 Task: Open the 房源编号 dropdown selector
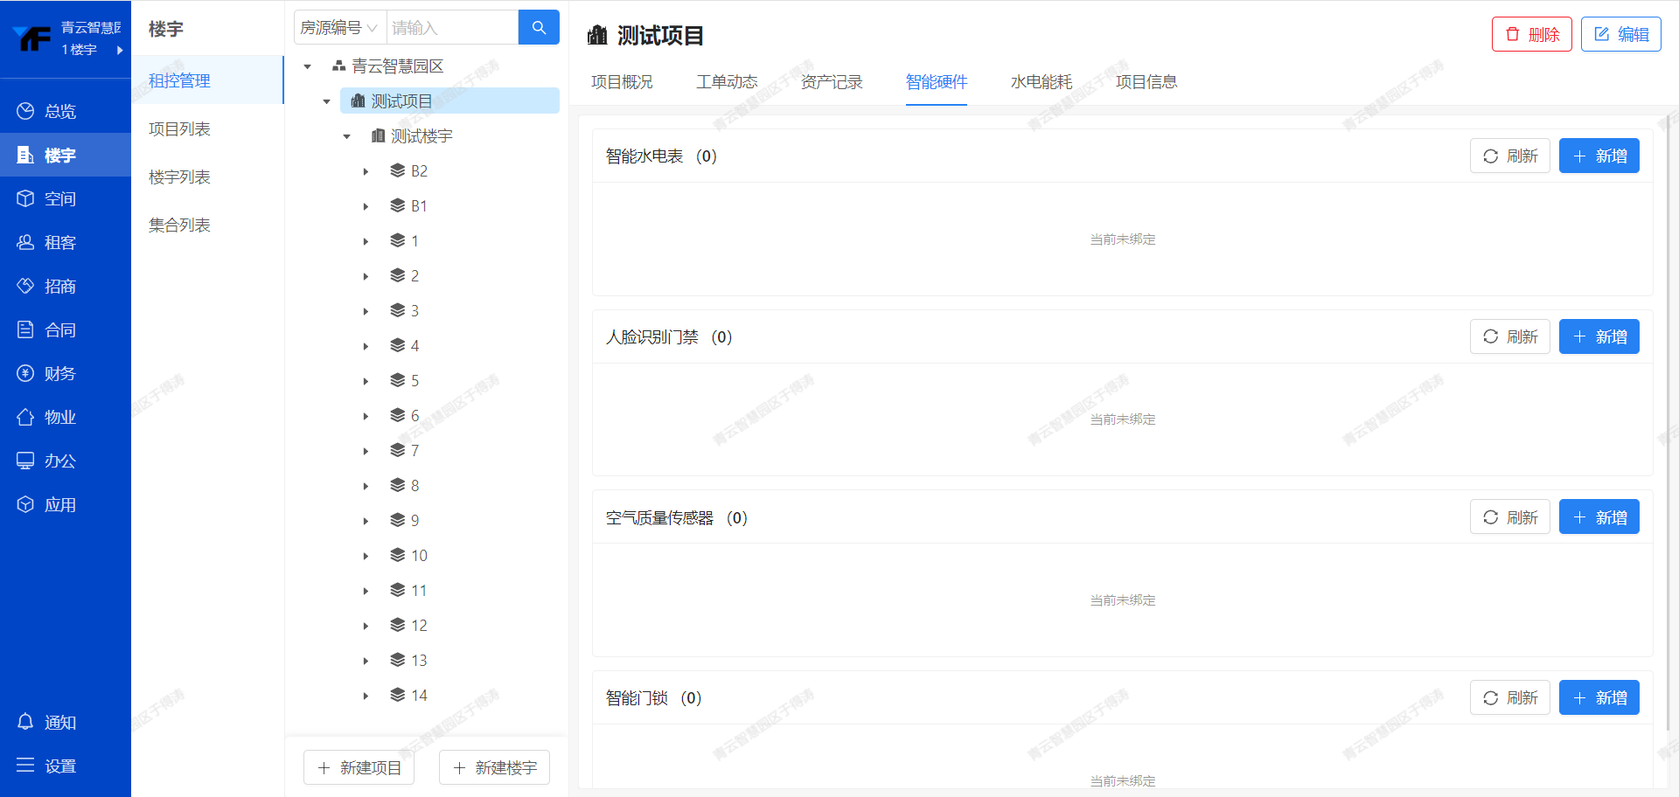click(x=339, y=28)
